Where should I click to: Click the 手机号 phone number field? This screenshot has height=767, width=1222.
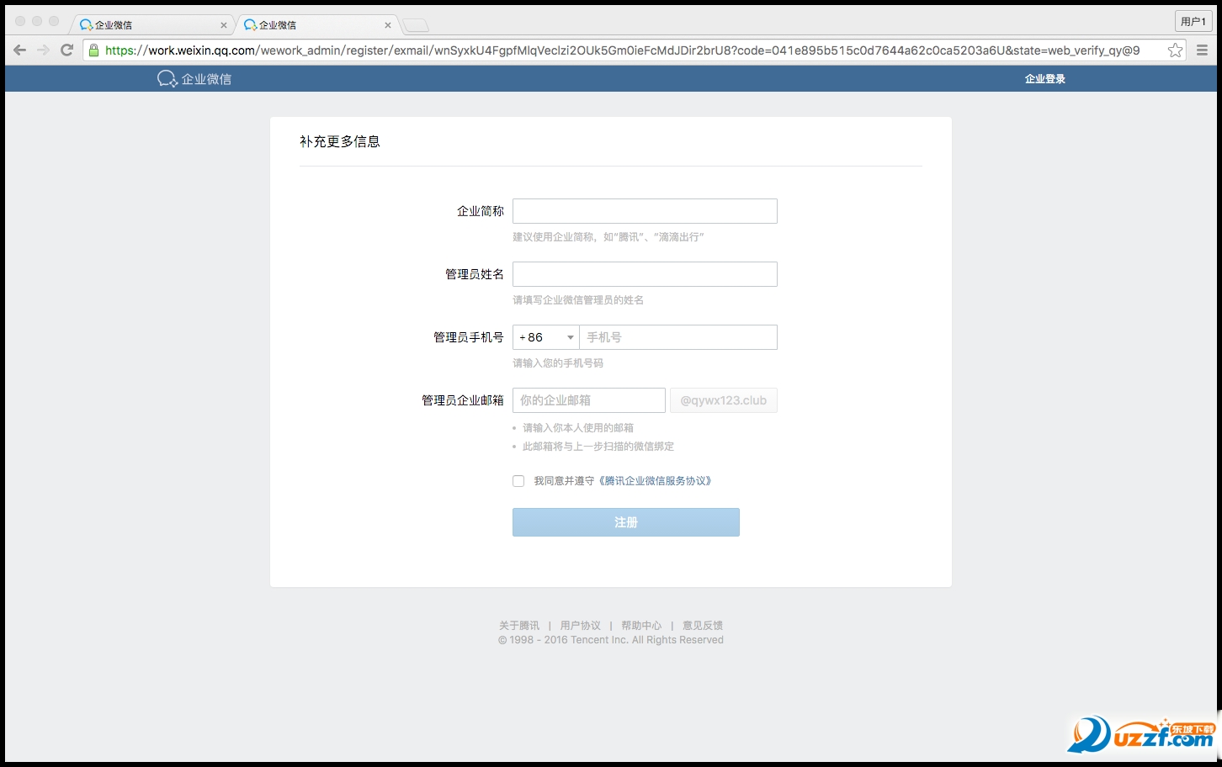[678, 337]
